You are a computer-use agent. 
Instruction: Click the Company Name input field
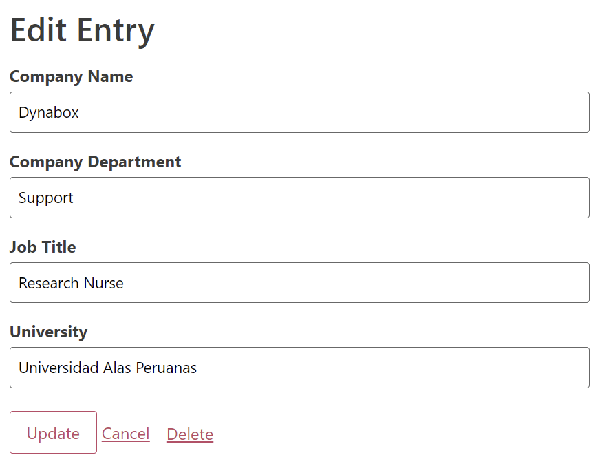299,112
